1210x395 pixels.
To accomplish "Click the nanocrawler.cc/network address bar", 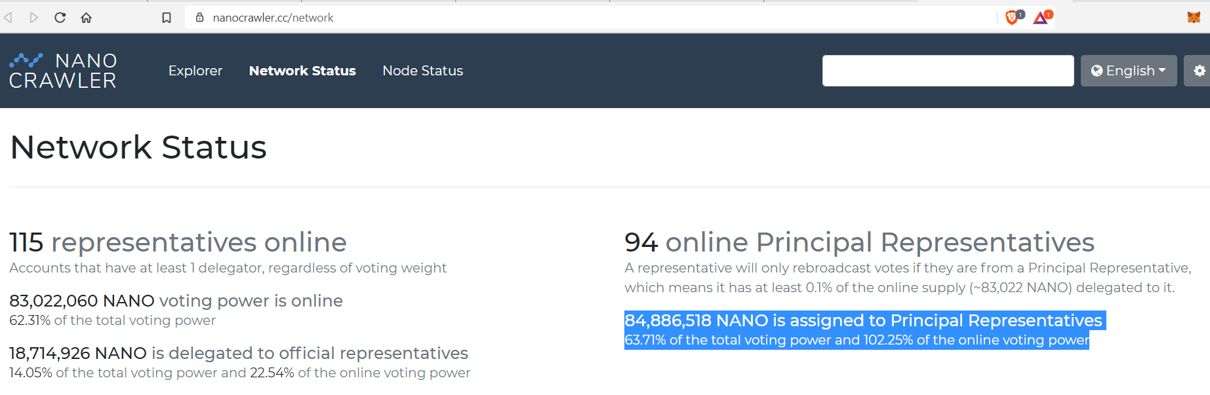I will [x=590, y=18].
